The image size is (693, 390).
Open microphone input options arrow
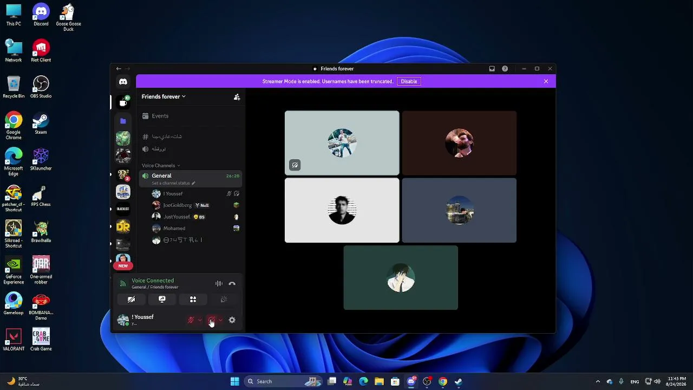(200, 320)
